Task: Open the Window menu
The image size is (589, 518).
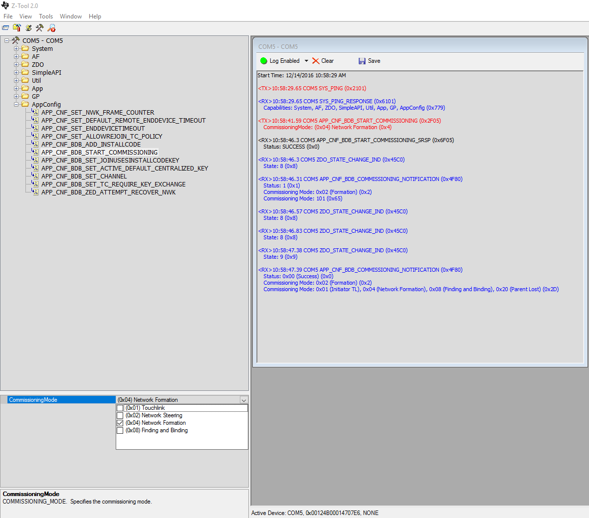Action: (71, 16)
